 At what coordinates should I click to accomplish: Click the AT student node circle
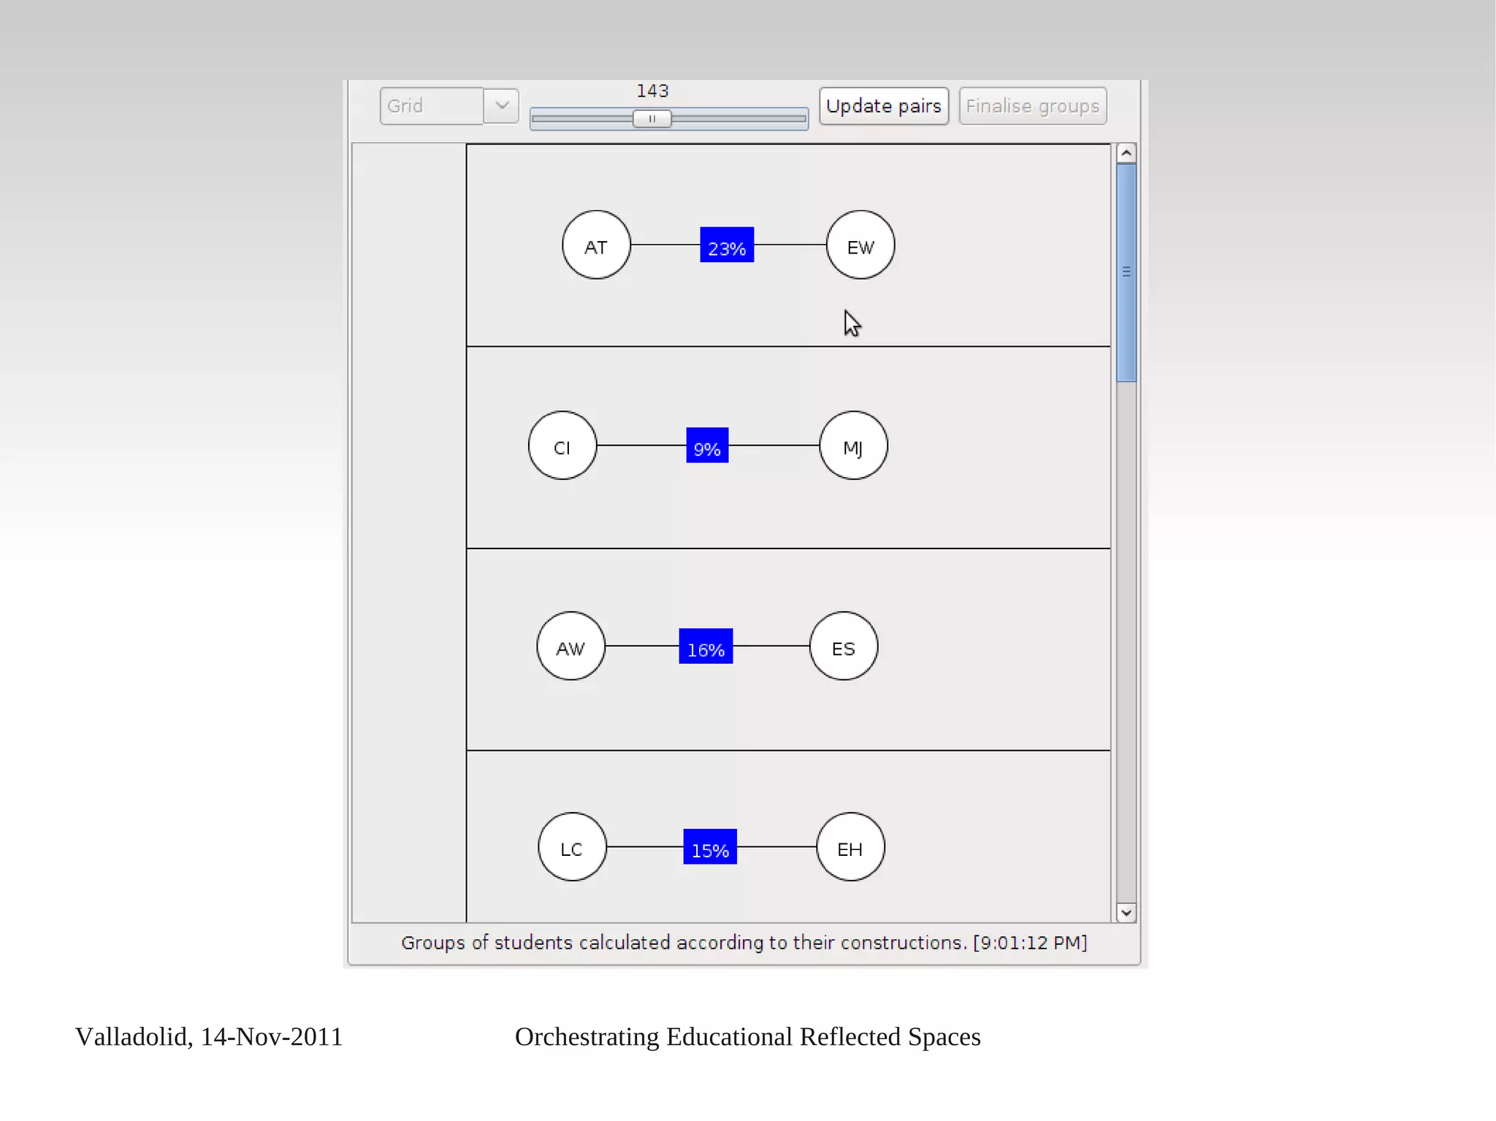pos(596,245)
